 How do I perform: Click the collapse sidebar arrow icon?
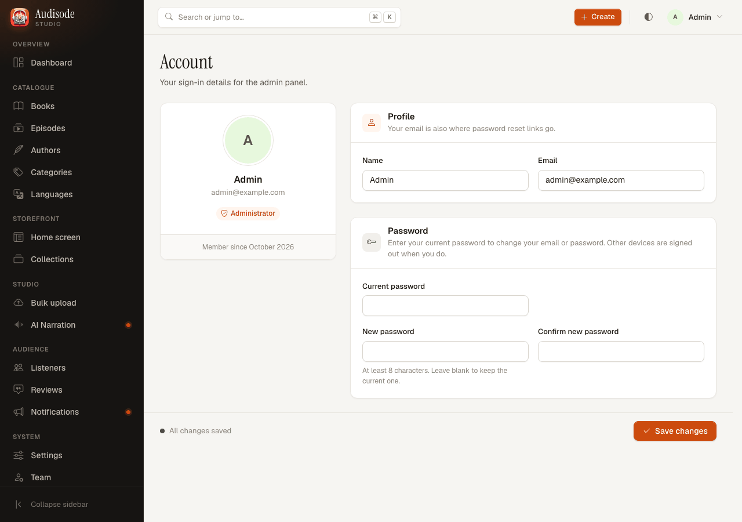pos(19,505)
